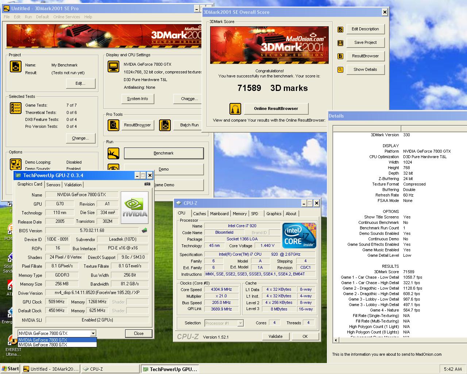The width and height of the screenshot is (467, 374).
Task: Click the Save Project button
Action: coord(365,43)
